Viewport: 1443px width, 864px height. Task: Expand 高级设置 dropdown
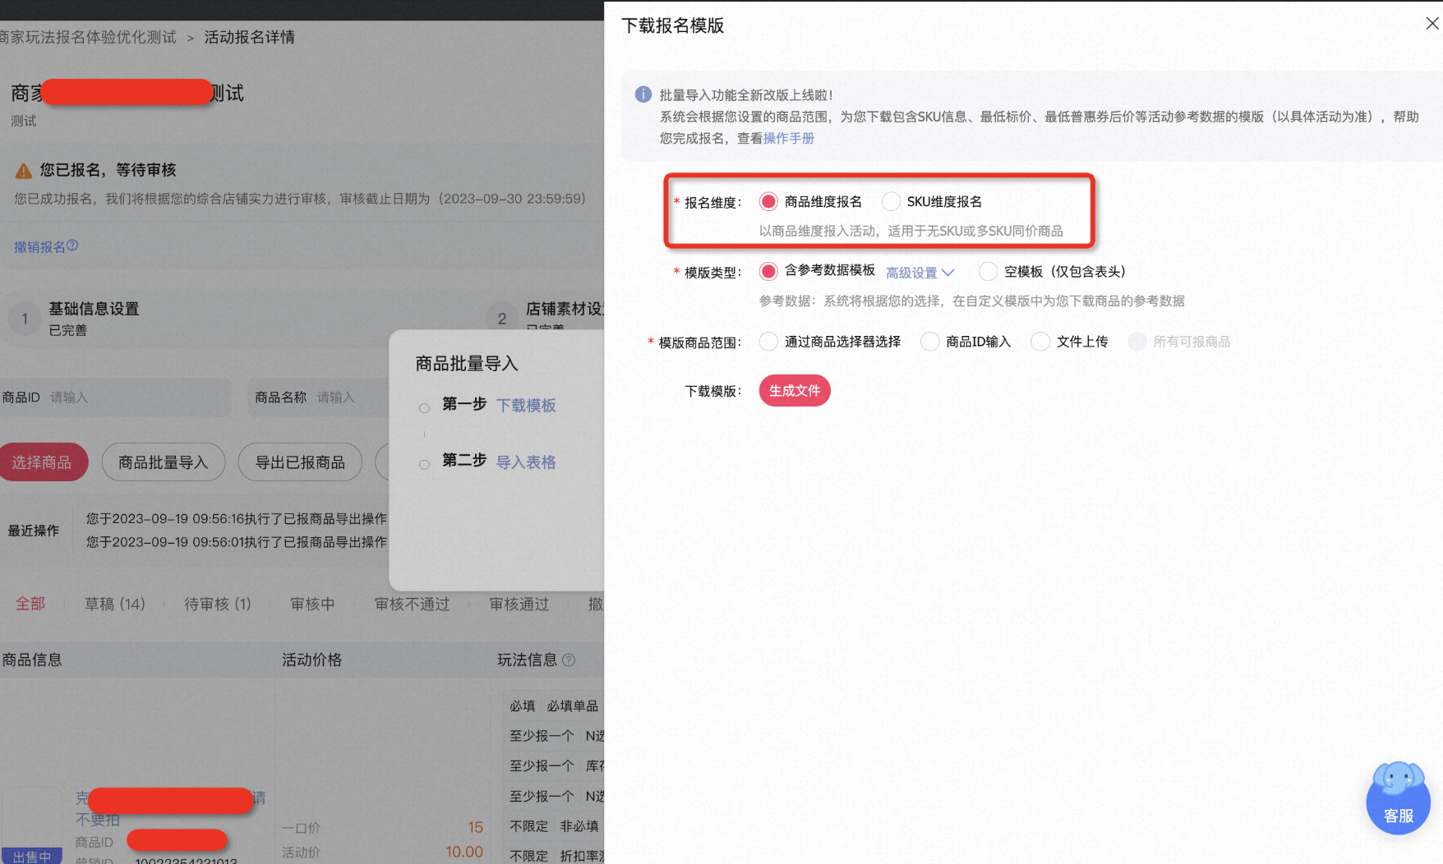920,273
